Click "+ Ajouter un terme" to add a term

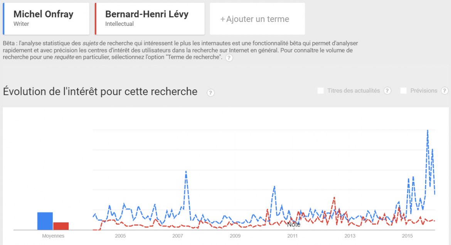(x=257, y=18)
